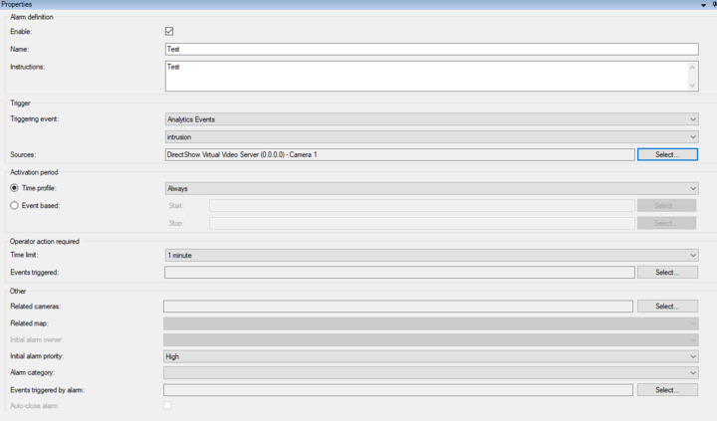Image resolution: width=717 pixels, height=421 pixels.
Task: Click Select button for Sources
Action: [667, 154]
